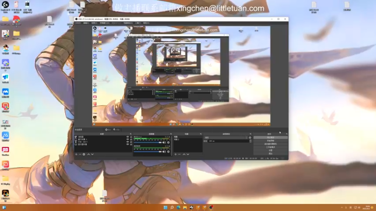Click the mixer panel vertical scrollbar
The image size is (376, 211).
[x=172, y=146]
